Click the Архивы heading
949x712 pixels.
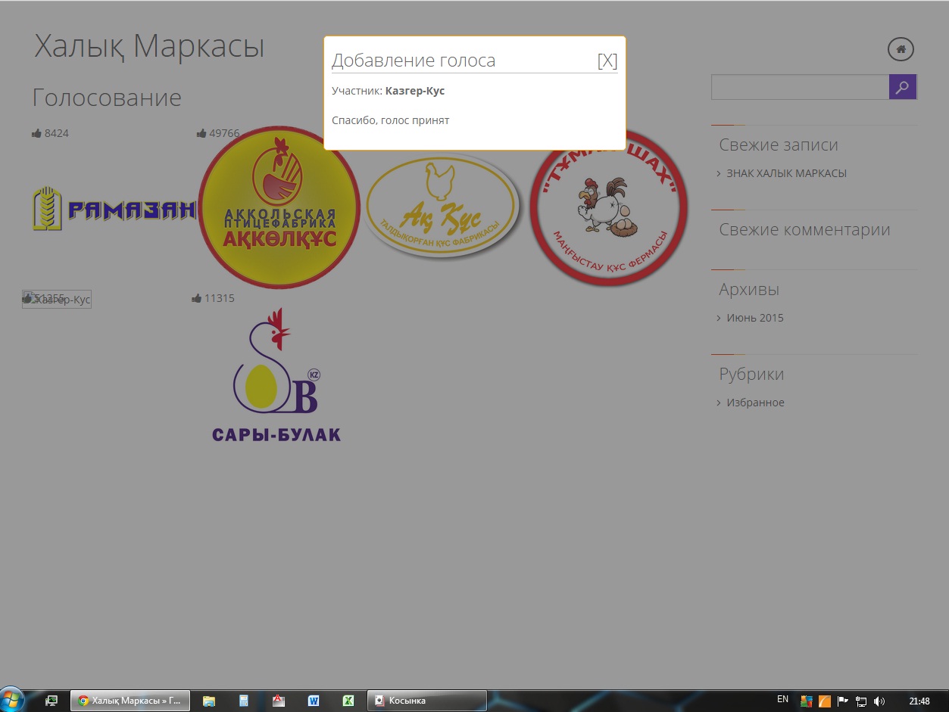[x=749, y=290]
